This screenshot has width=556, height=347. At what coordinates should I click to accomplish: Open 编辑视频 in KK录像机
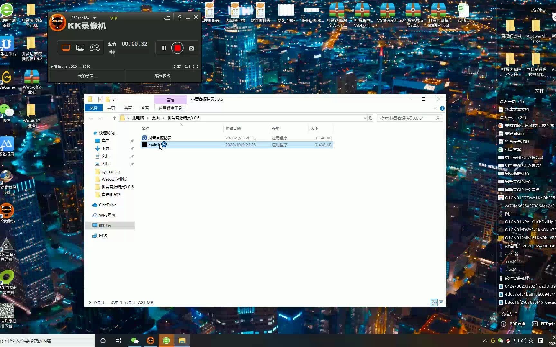(x=162, y=76)
